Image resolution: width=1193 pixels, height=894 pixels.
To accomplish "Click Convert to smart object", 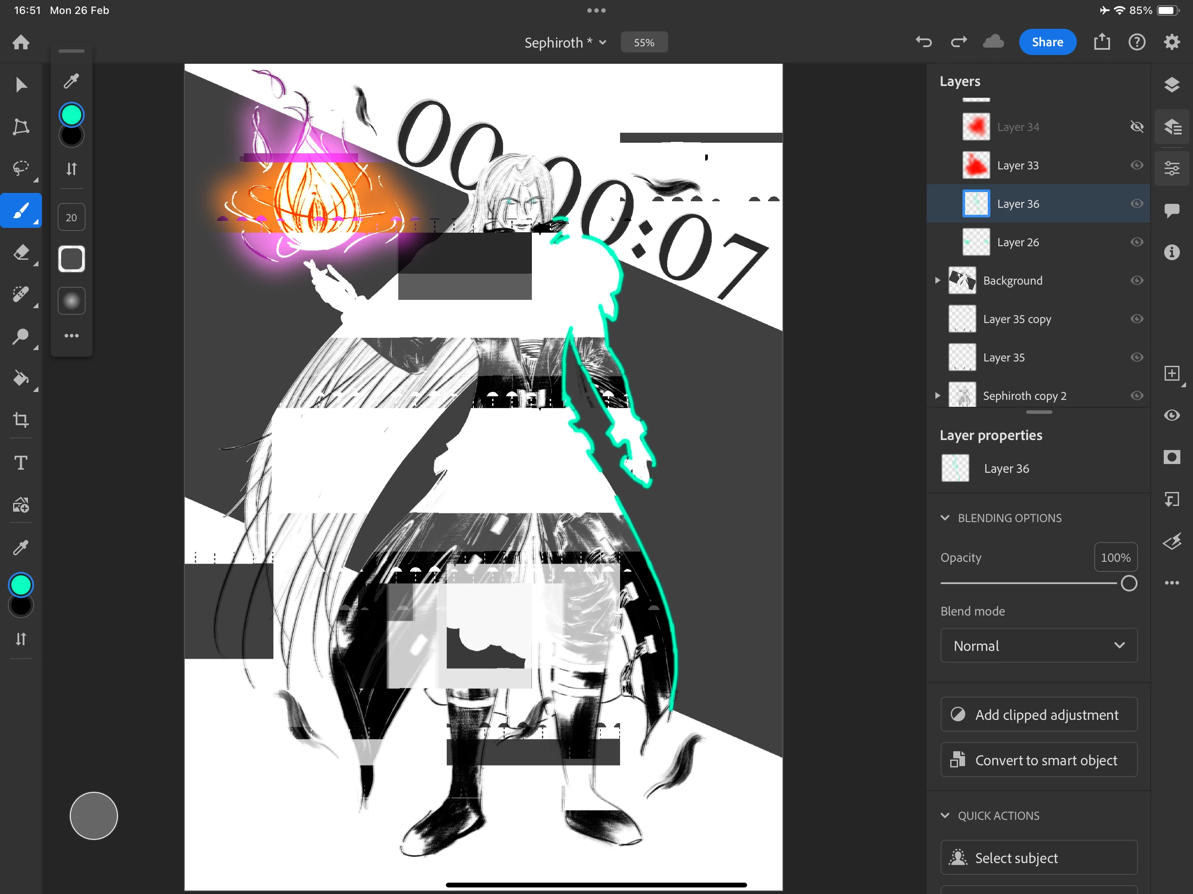I will (x=1038, y=760).
